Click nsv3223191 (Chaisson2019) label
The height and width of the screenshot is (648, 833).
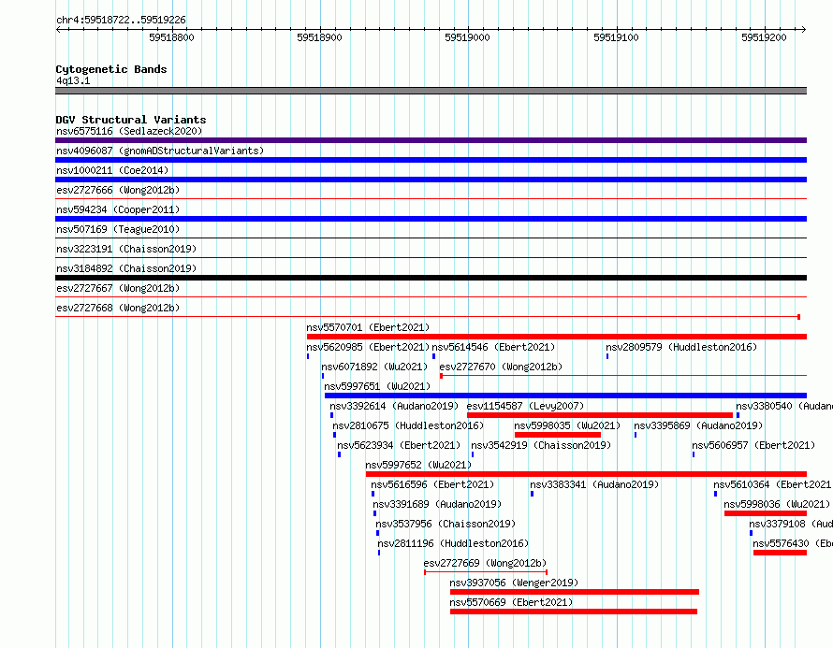(126, 249)
